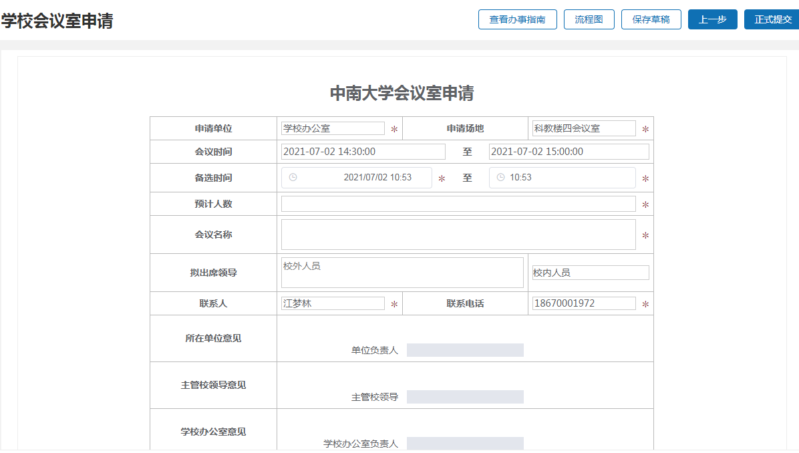Click the 校外人员 text area
Image resolution: width=799 pixels, height=453 pixels.
click(x=402, y=273)
